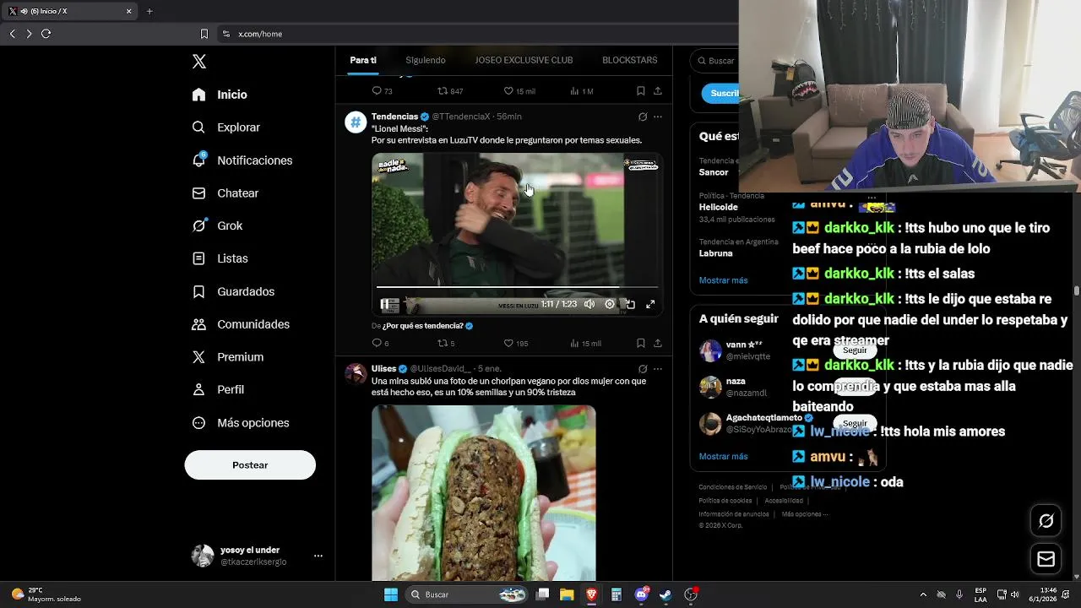Click the Windows taskbar Buscar search box
This screenshot has height=608, width=1081.
467,594
